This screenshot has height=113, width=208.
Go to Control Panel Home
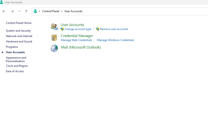18,23
